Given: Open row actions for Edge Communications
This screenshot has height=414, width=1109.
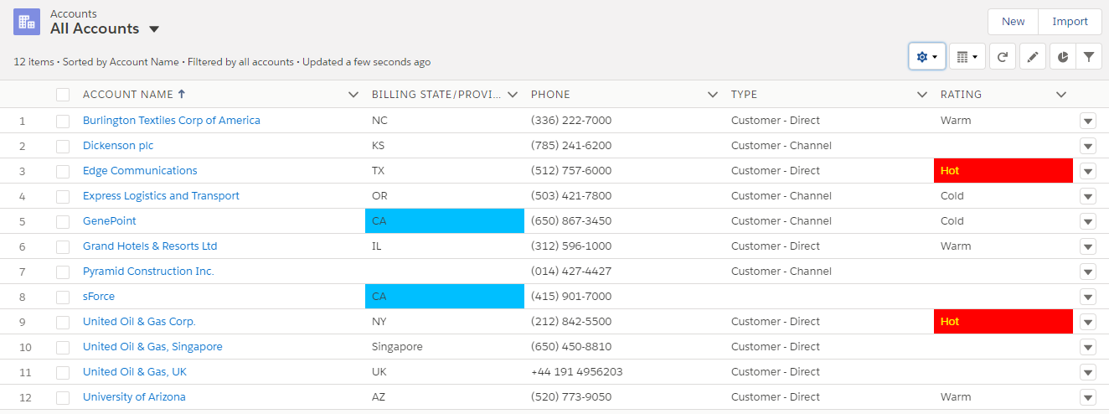Looking at the screenshot, I should click(x=1088, y=171).
